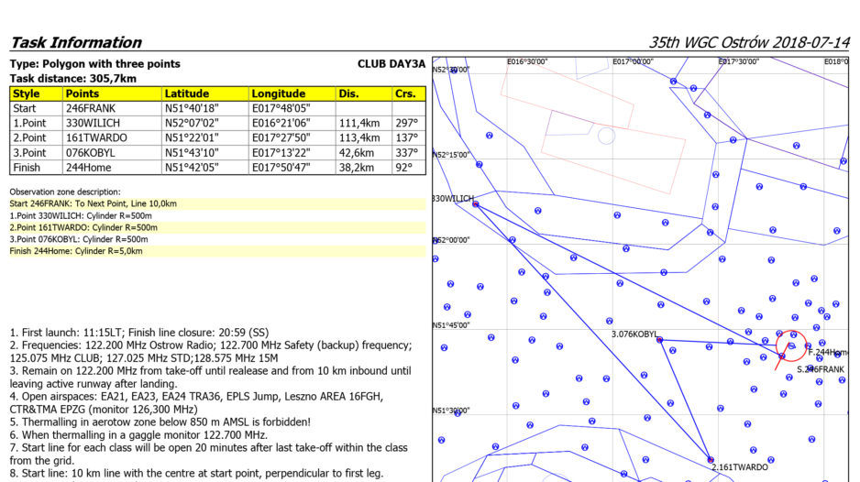
Task: Select the S.246FRANK start label on map
Action: point(819,368)
